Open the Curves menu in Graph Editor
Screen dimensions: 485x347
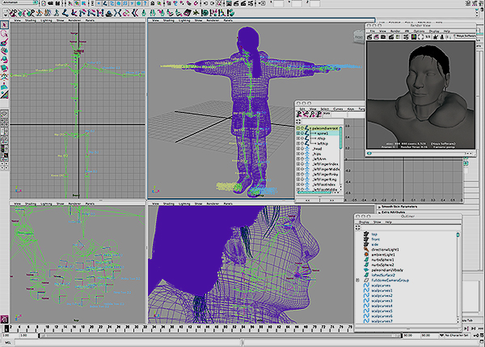coord(338,109)
